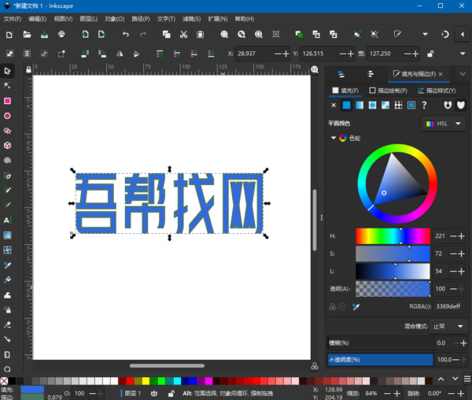The image size is (472, 400).
Task: Click the Cut scissors icon
Action: pyautogui.click(x=183, y=35)
